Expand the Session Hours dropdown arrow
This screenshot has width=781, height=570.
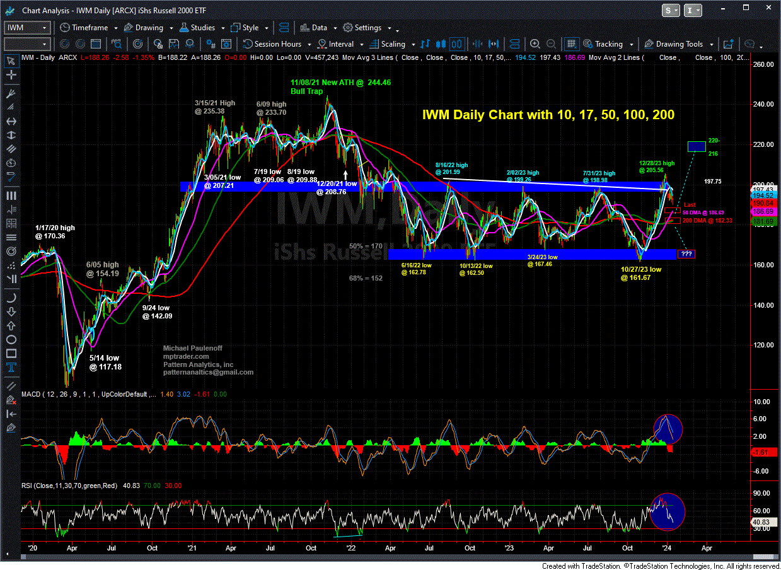point(309,45)
